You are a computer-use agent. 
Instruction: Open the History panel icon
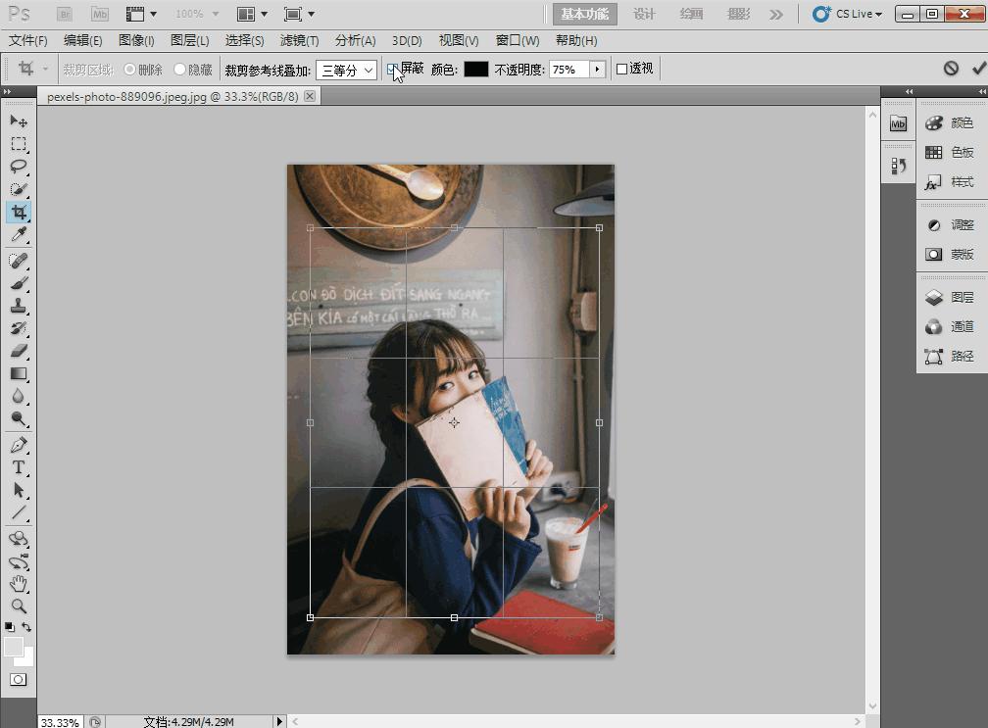[898, 166]
